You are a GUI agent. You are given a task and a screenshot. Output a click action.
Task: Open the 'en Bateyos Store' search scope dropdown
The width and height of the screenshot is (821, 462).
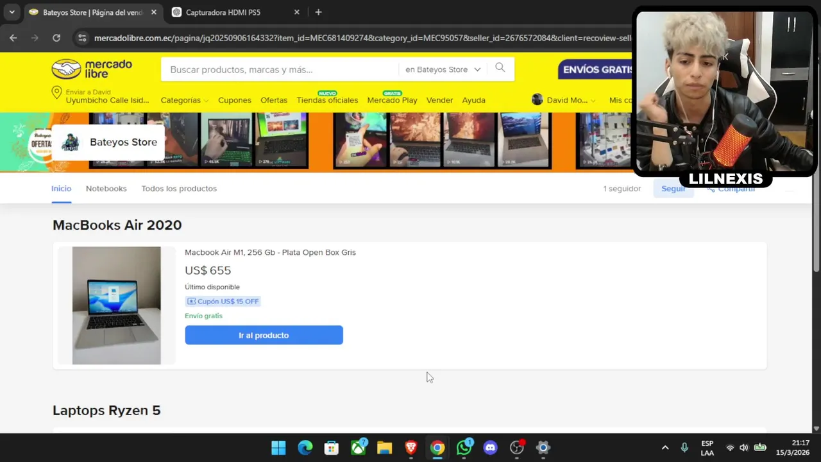point(443,69)
